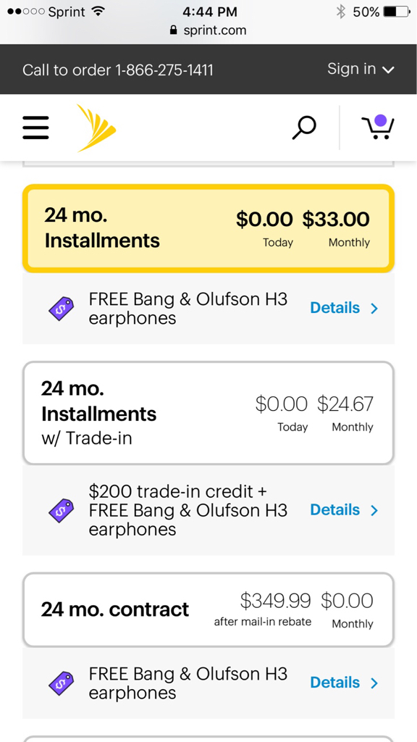This screenshot has height=742, width=417.
Task: Select 24 mo. Installments w/ Trade-in option
Action: tap(208, 413)
